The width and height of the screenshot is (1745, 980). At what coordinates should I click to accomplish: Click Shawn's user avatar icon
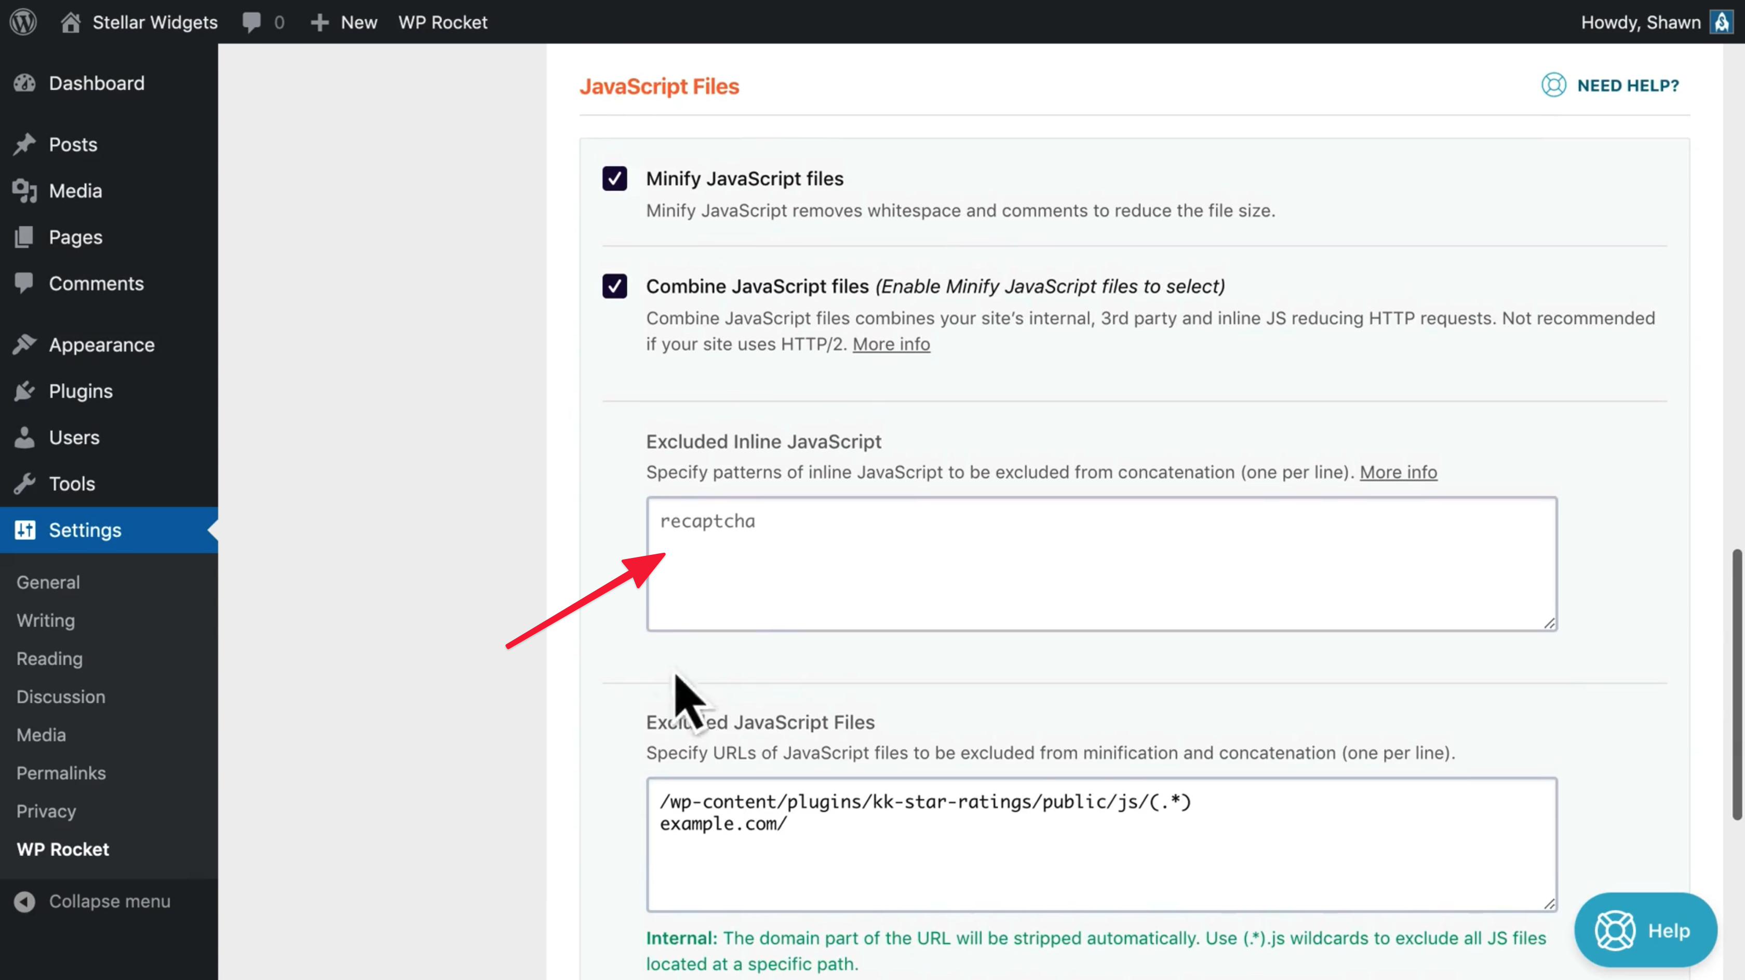point(1721,22)
